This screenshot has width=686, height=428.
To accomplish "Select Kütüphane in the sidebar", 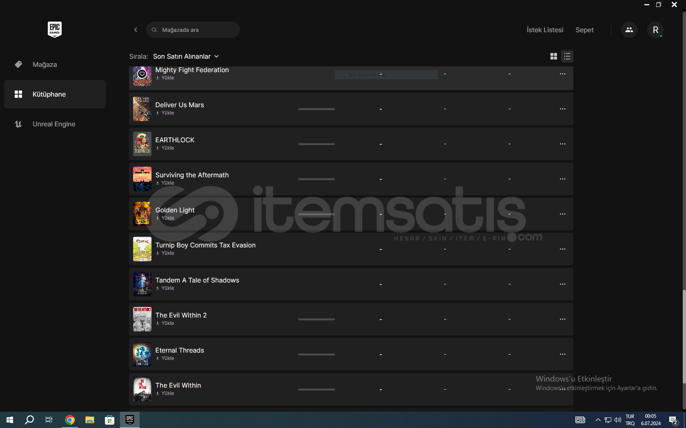I will pos(55,94).
